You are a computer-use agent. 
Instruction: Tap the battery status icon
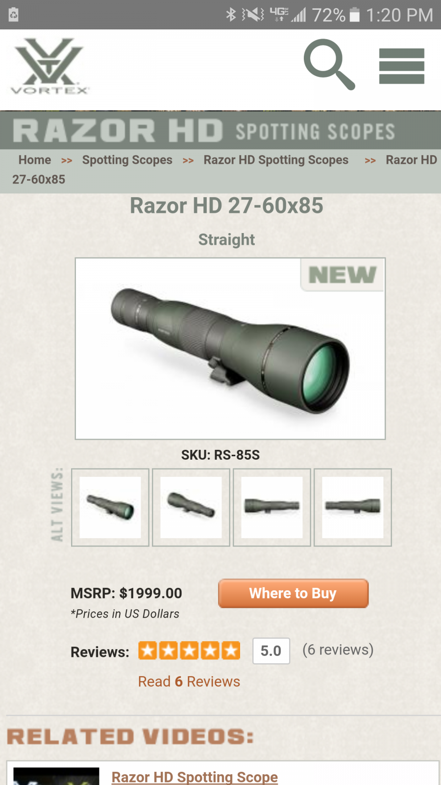355,15
